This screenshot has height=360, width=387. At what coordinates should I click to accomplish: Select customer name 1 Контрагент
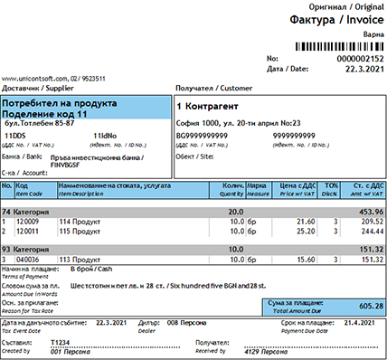pos(207,107)
